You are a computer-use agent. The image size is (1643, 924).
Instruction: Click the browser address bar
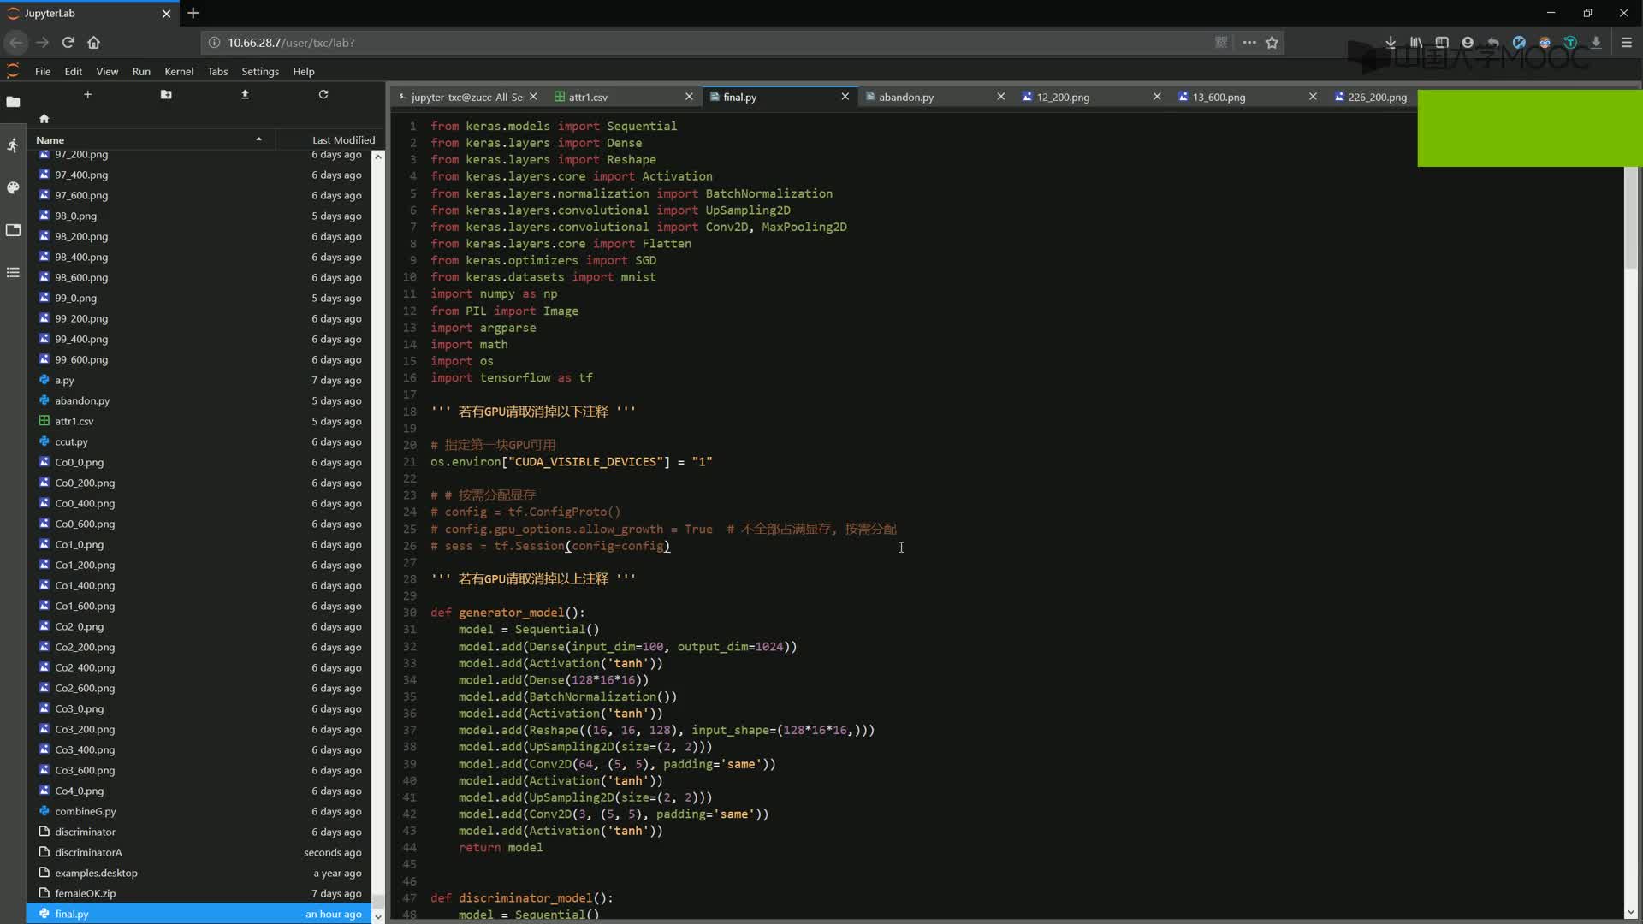coord(710,42)
